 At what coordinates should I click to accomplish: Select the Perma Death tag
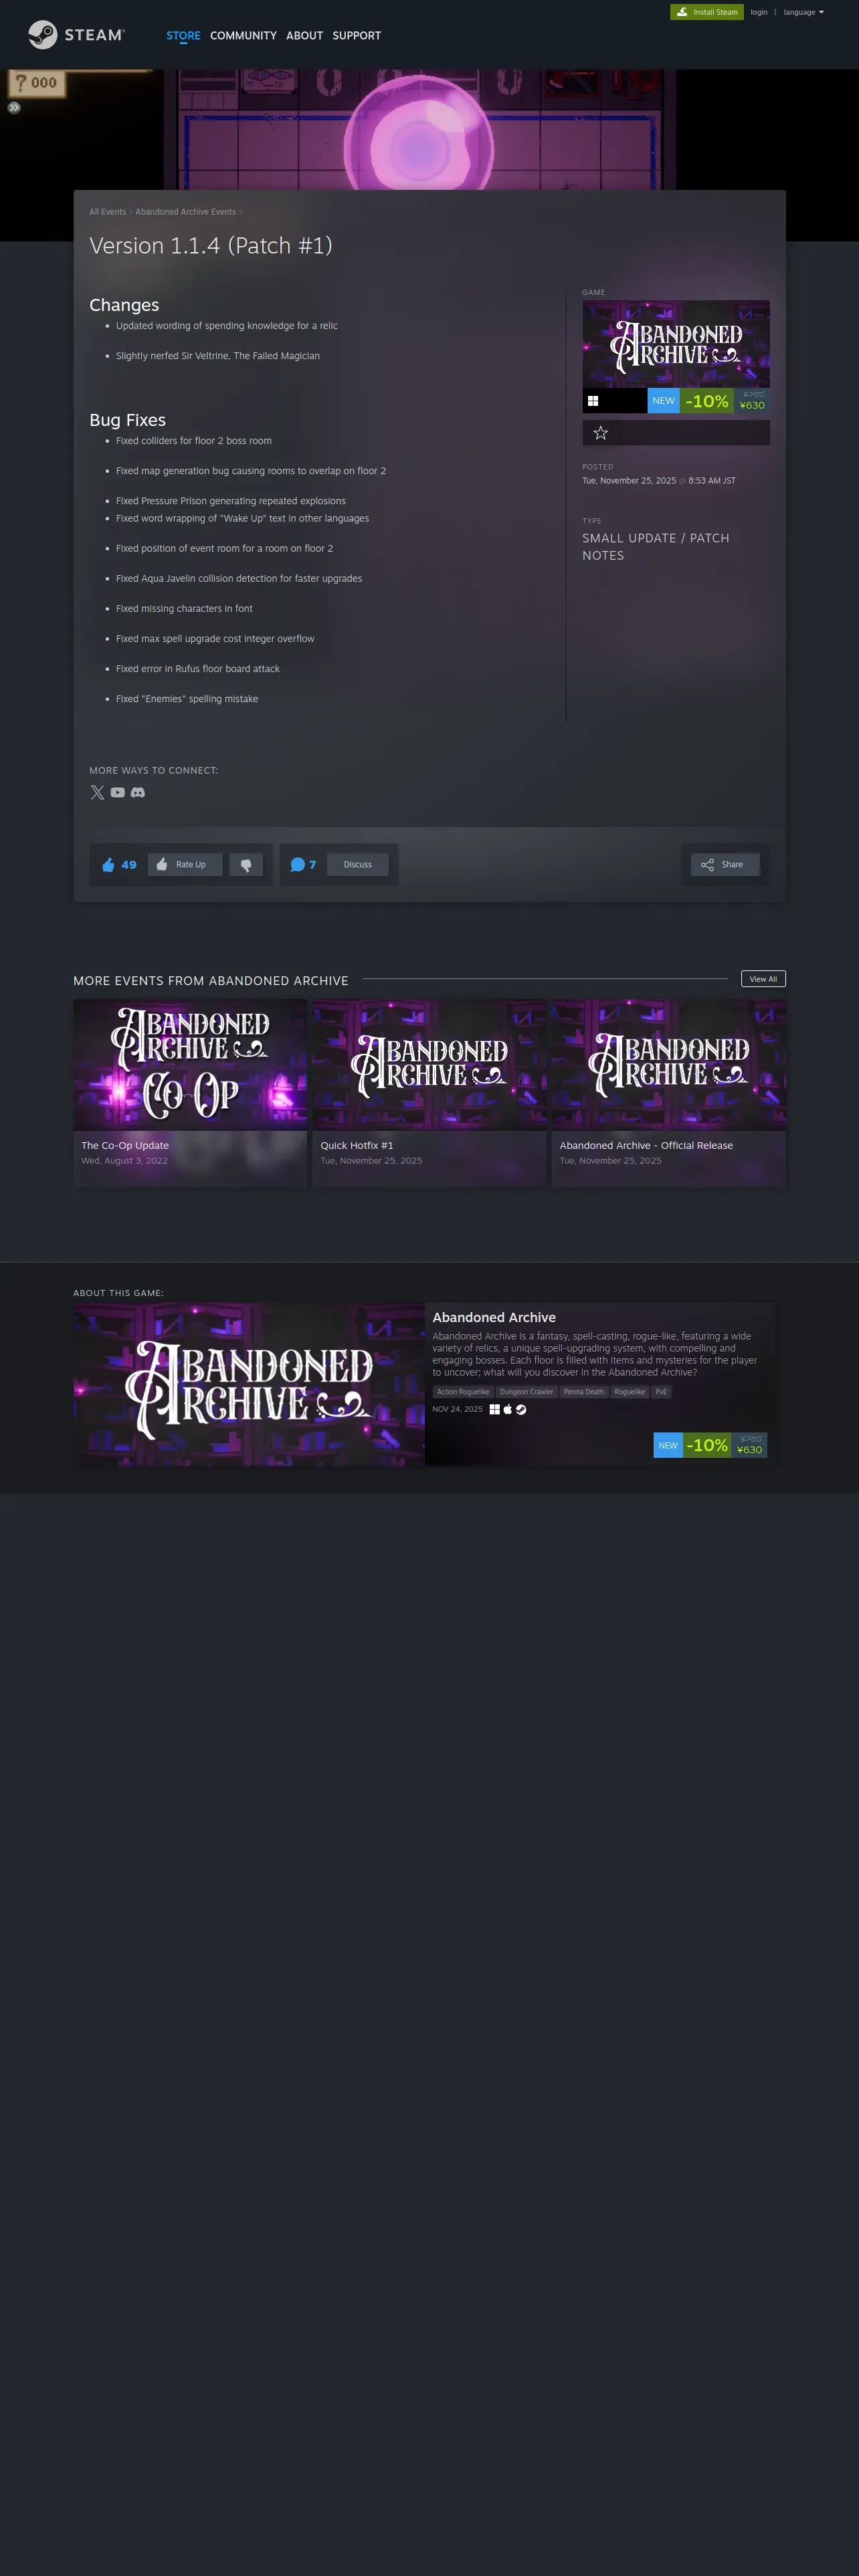pos(584,1392)
